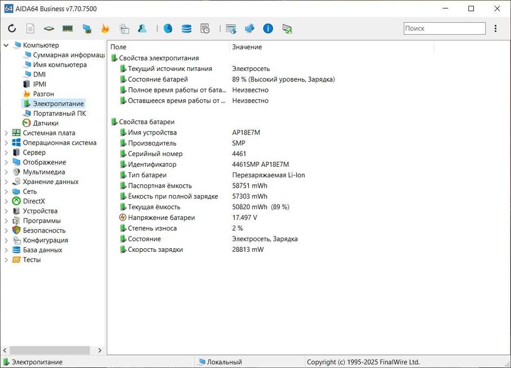Select the Электропитание tree item

(x=54, y=104)
